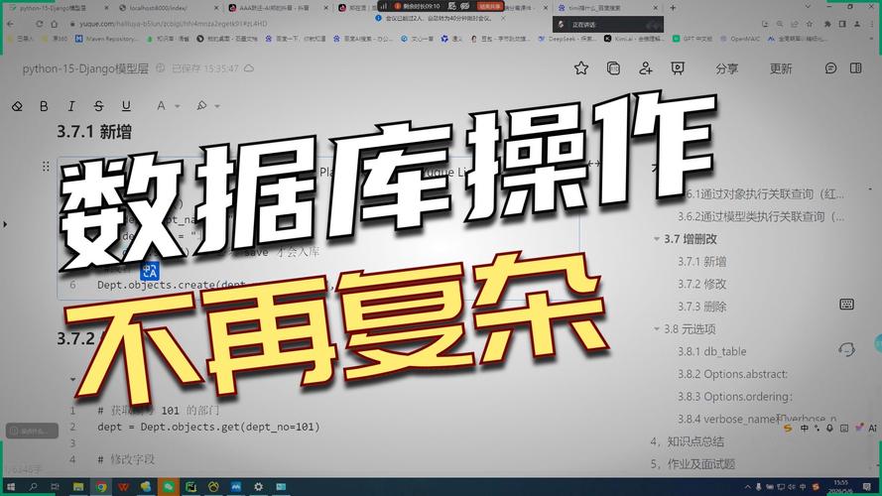The image size is (882, 496).
Task: Click the document icon next to the star
Action: point(613,68)
